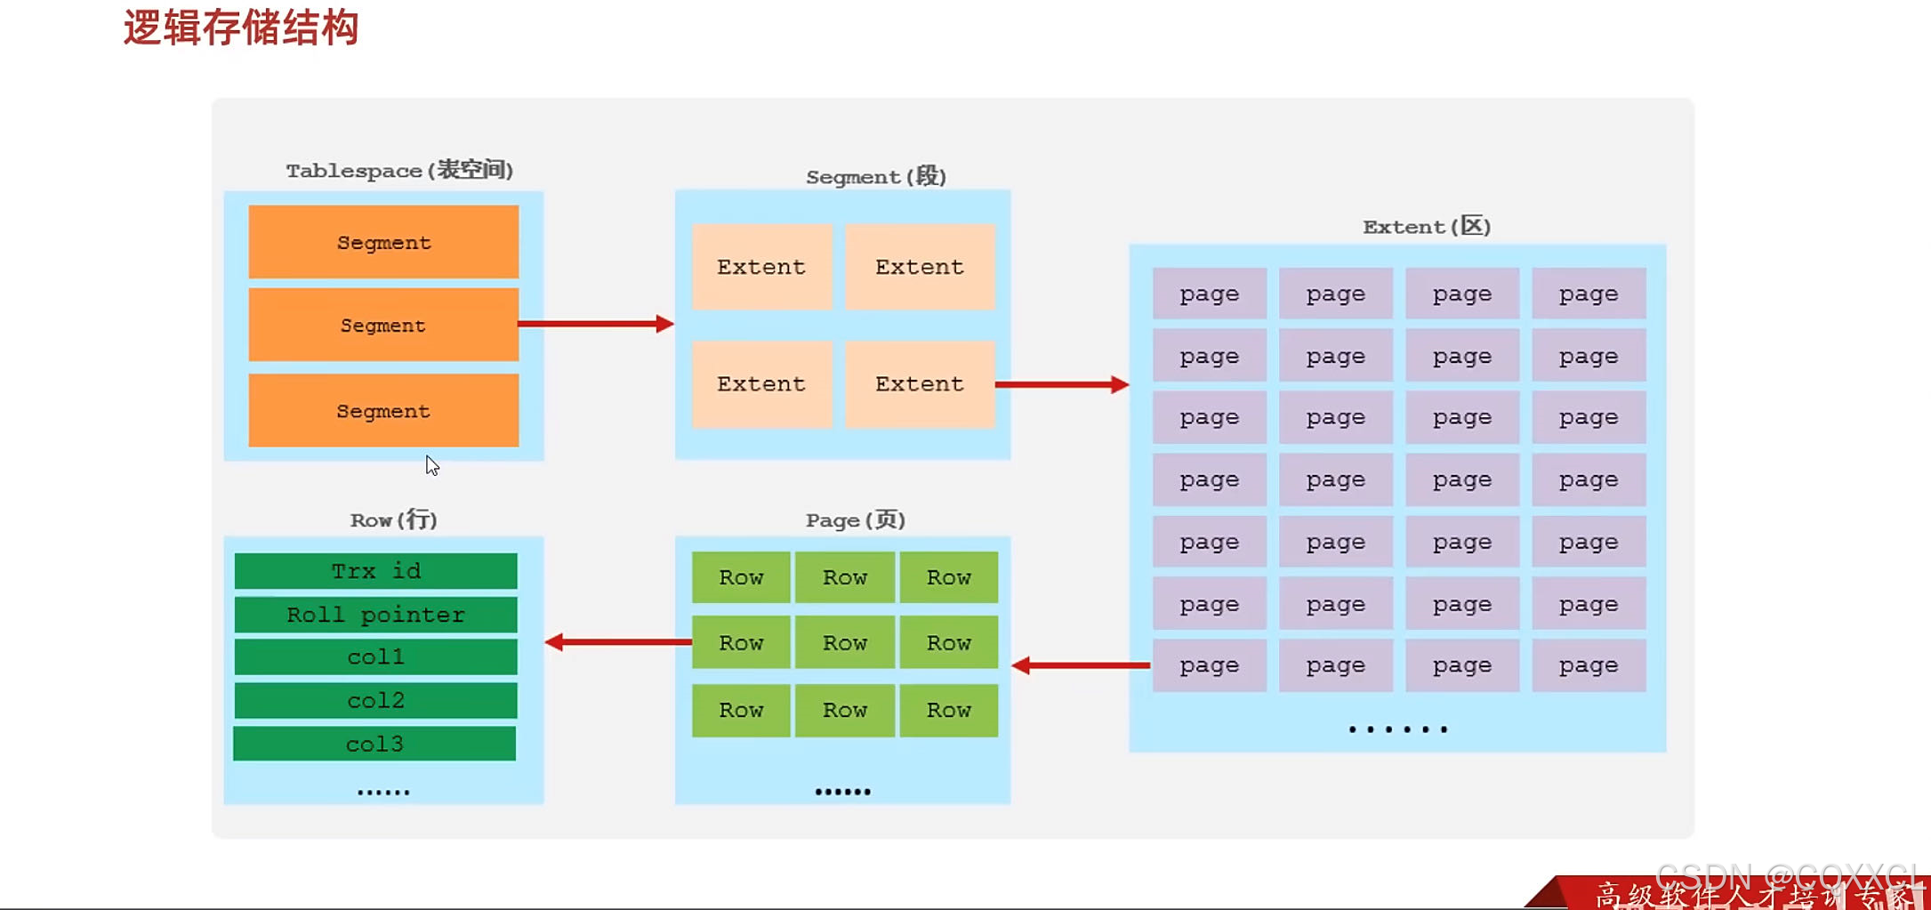The image size is (1931, 910).
Task: Select the Tablespace (表空间) heading
Action: pyautogui.click(x=399, y=170)
